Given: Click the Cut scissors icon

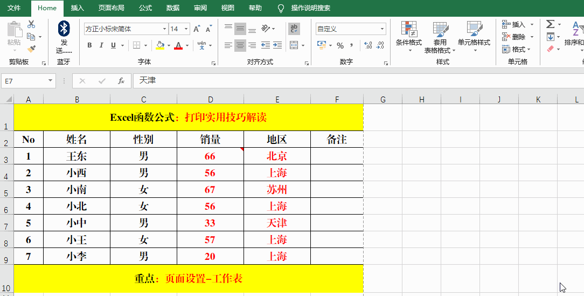Looking at the screenshot, I should coord(31,24).
